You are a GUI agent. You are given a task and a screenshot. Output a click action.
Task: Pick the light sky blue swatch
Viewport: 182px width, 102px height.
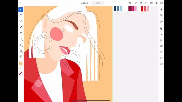click(121, 8)
